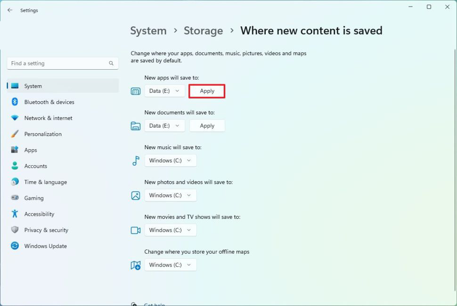Expand the new music location dropdown
The height and width of the screenshot is (306, 457).
[170, 161]
